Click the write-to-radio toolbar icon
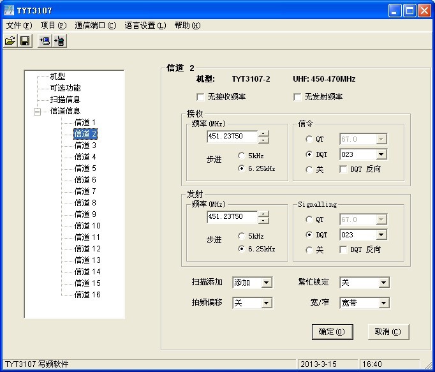Screen dimensions: 435x372 tap(59, 41)
